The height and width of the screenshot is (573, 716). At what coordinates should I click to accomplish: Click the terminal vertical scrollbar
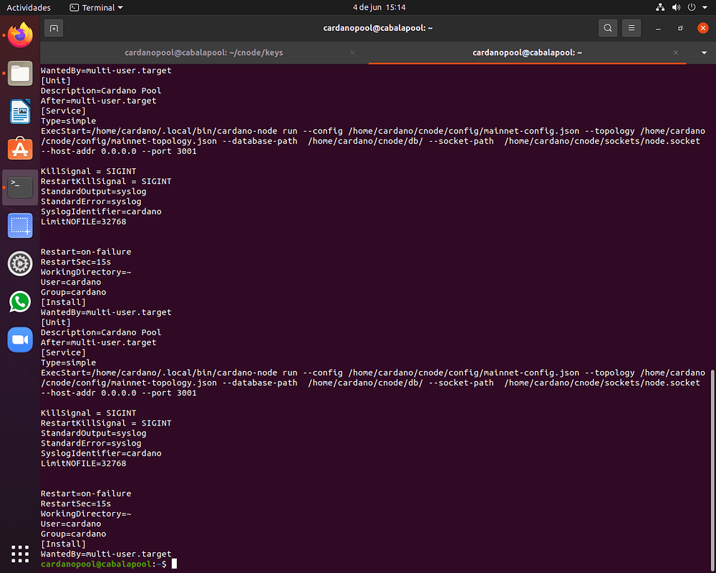click(x=713, y=471)
